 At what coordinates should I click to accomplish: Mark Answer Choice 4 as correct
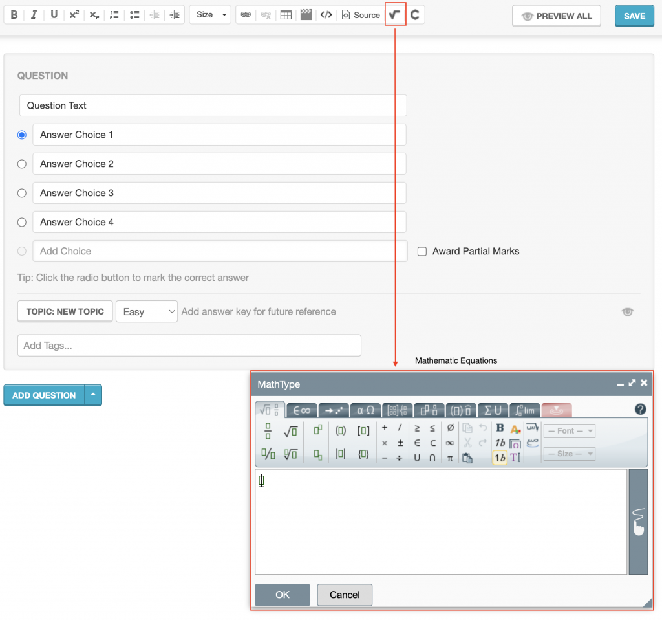pyautogui.click(x=22, y=223)
